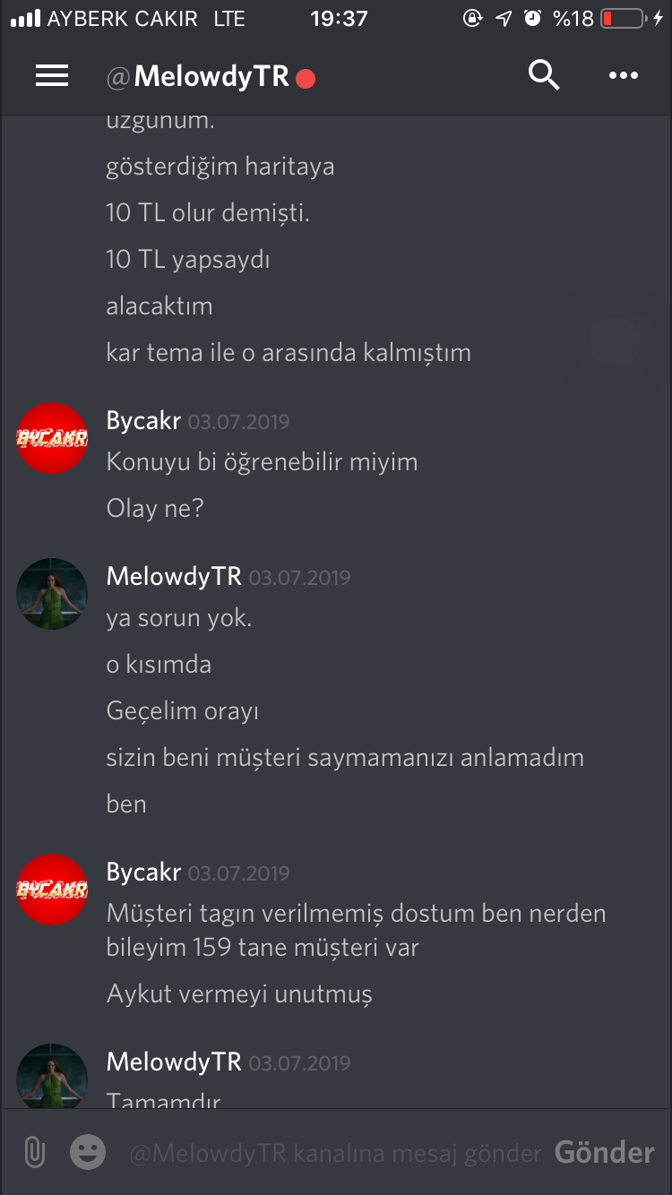Open the hamburger navigation menu

click(52, 76)
